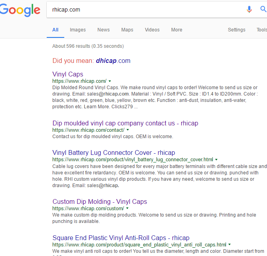The width and height of the screenshot is (267, 256).
Task: Expand dropdown arrow after square_end_plastic_vinyl_anti_roll_caps.html URL
Action: tap(229, 244)
